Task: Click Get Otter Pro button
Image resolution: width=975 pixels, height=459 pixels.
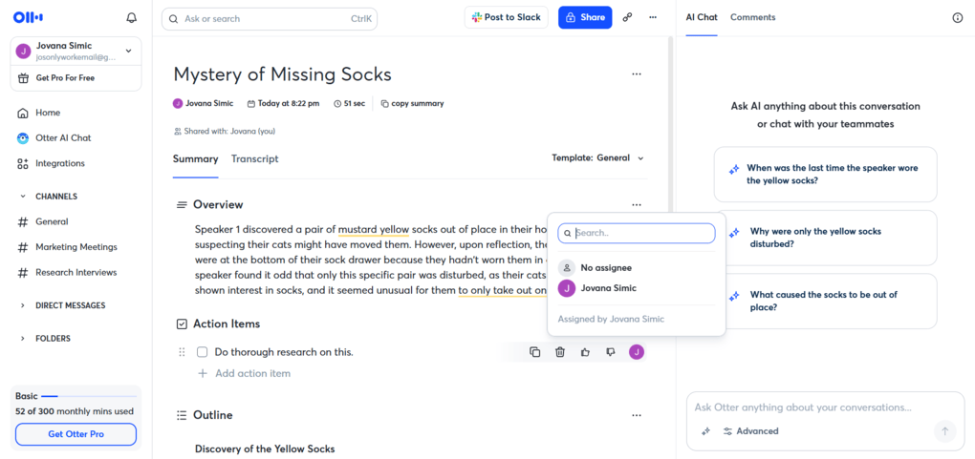Action: pos(76,435)
